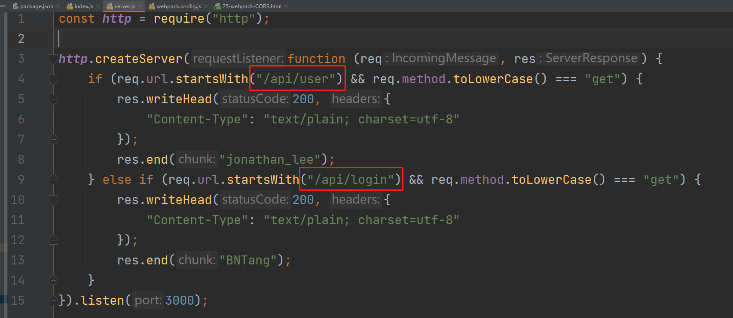Click line number 8 in the gutter
The image size is (733, 318).
pyautogui.click(x=21, y=159)
